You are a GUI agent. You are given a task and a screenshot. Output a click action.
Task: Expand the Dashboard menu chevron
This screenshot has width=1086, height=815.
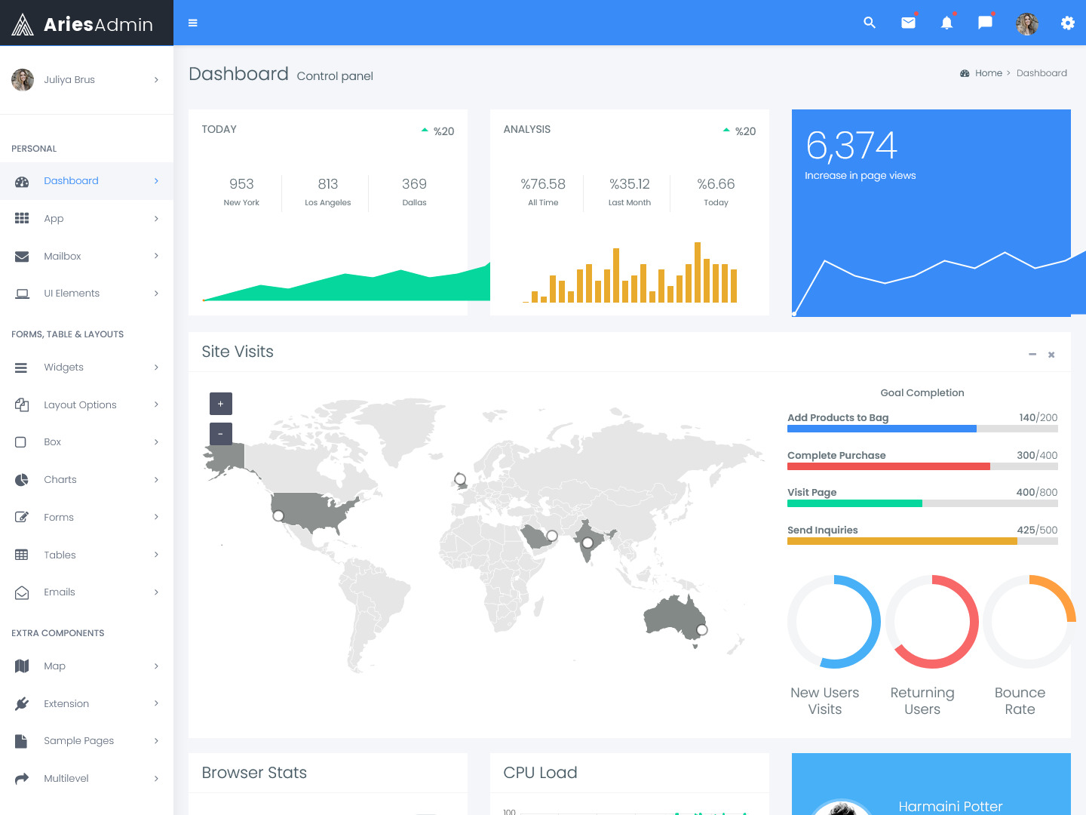pyautogui.click(x=156, y=181)
